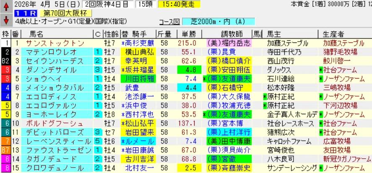Click breeder 下河辺牧場
372x173 pixels.
click(x=340, y=106)
